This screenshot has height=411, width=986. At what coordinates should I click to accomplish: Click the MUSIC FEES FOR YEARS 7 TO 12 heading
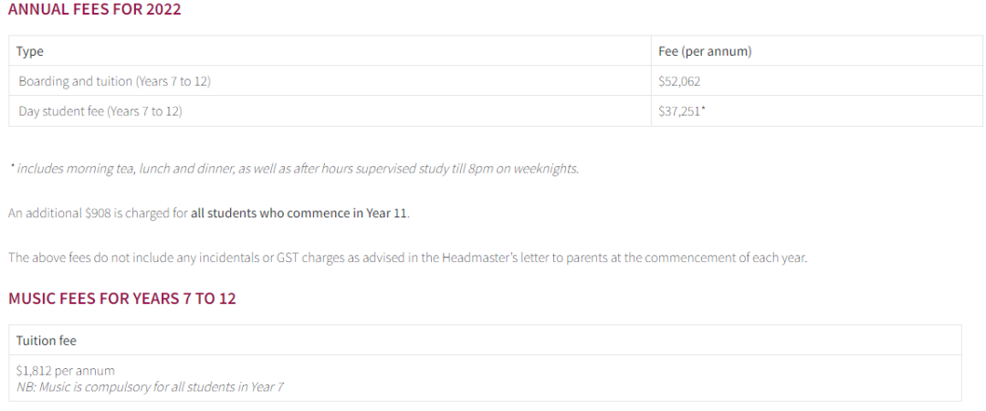pyautogui.click(x=122, y=299)
